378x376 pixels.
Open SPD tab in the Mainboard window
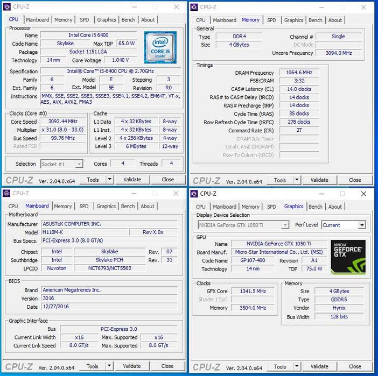click(84, 207)
